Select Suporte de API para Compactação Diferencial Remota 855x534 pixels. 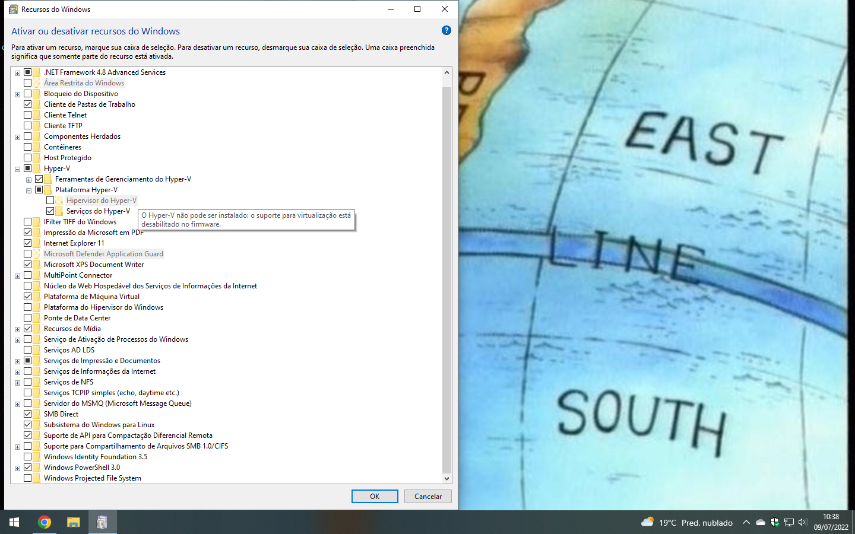point(128,436)
